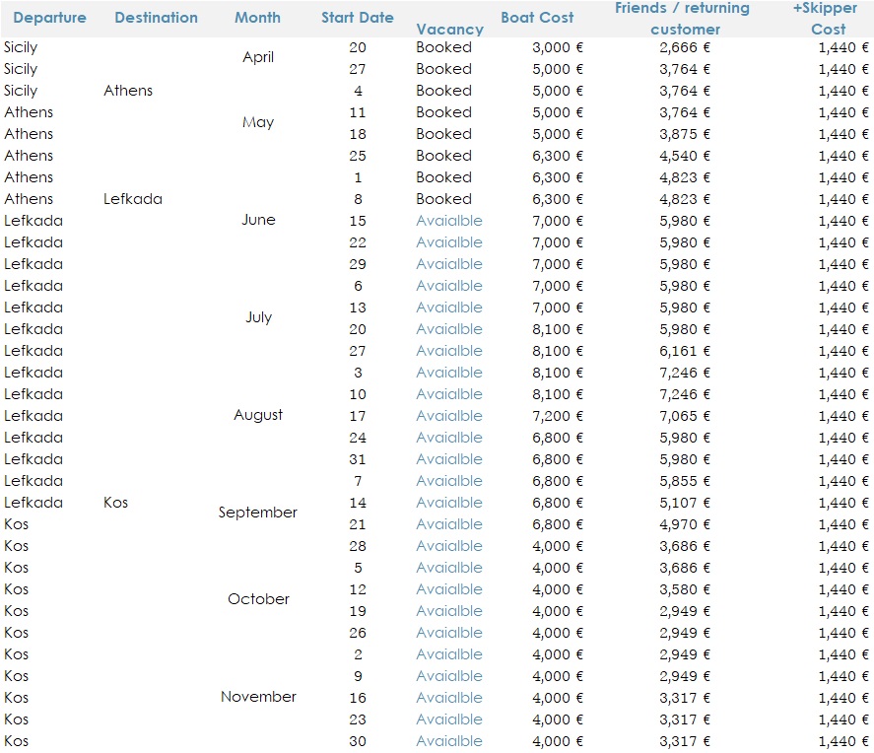This screenshot has width=874, height=753.
Task: Click the 1,440 € skipper cost beside 6,161 €
Action: pos(843,351)
